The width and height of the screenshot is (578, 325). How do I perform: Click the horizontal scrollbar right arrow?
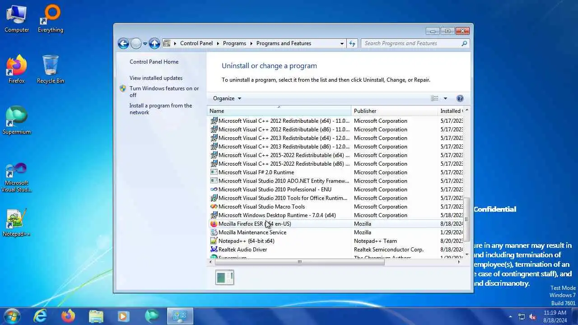[x=459, y=262]
